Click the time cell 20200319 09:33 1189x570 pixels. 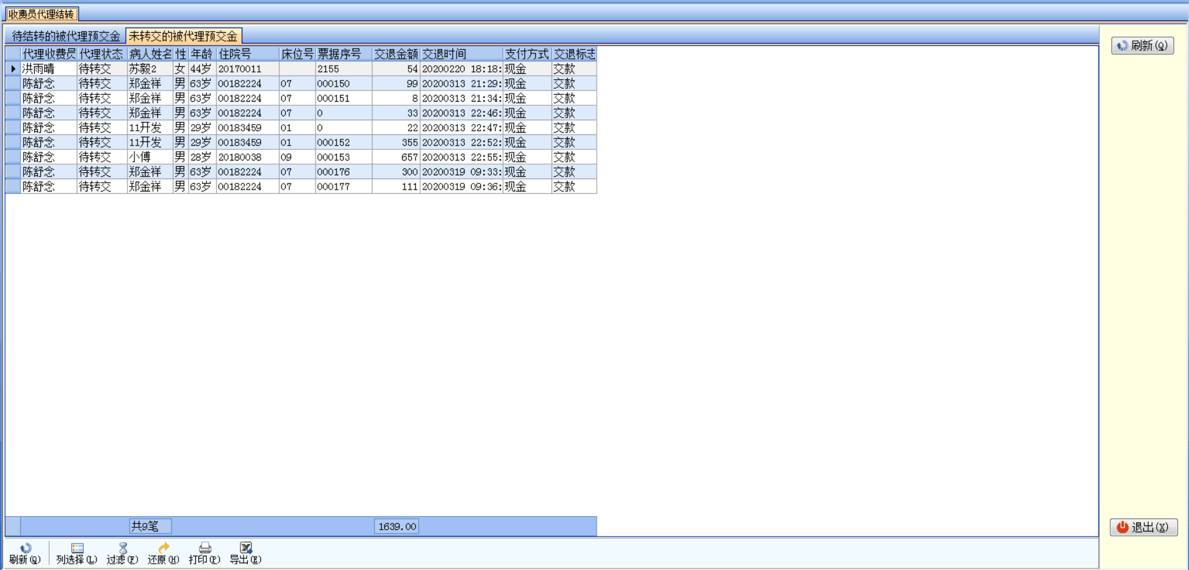click(462, 172)
